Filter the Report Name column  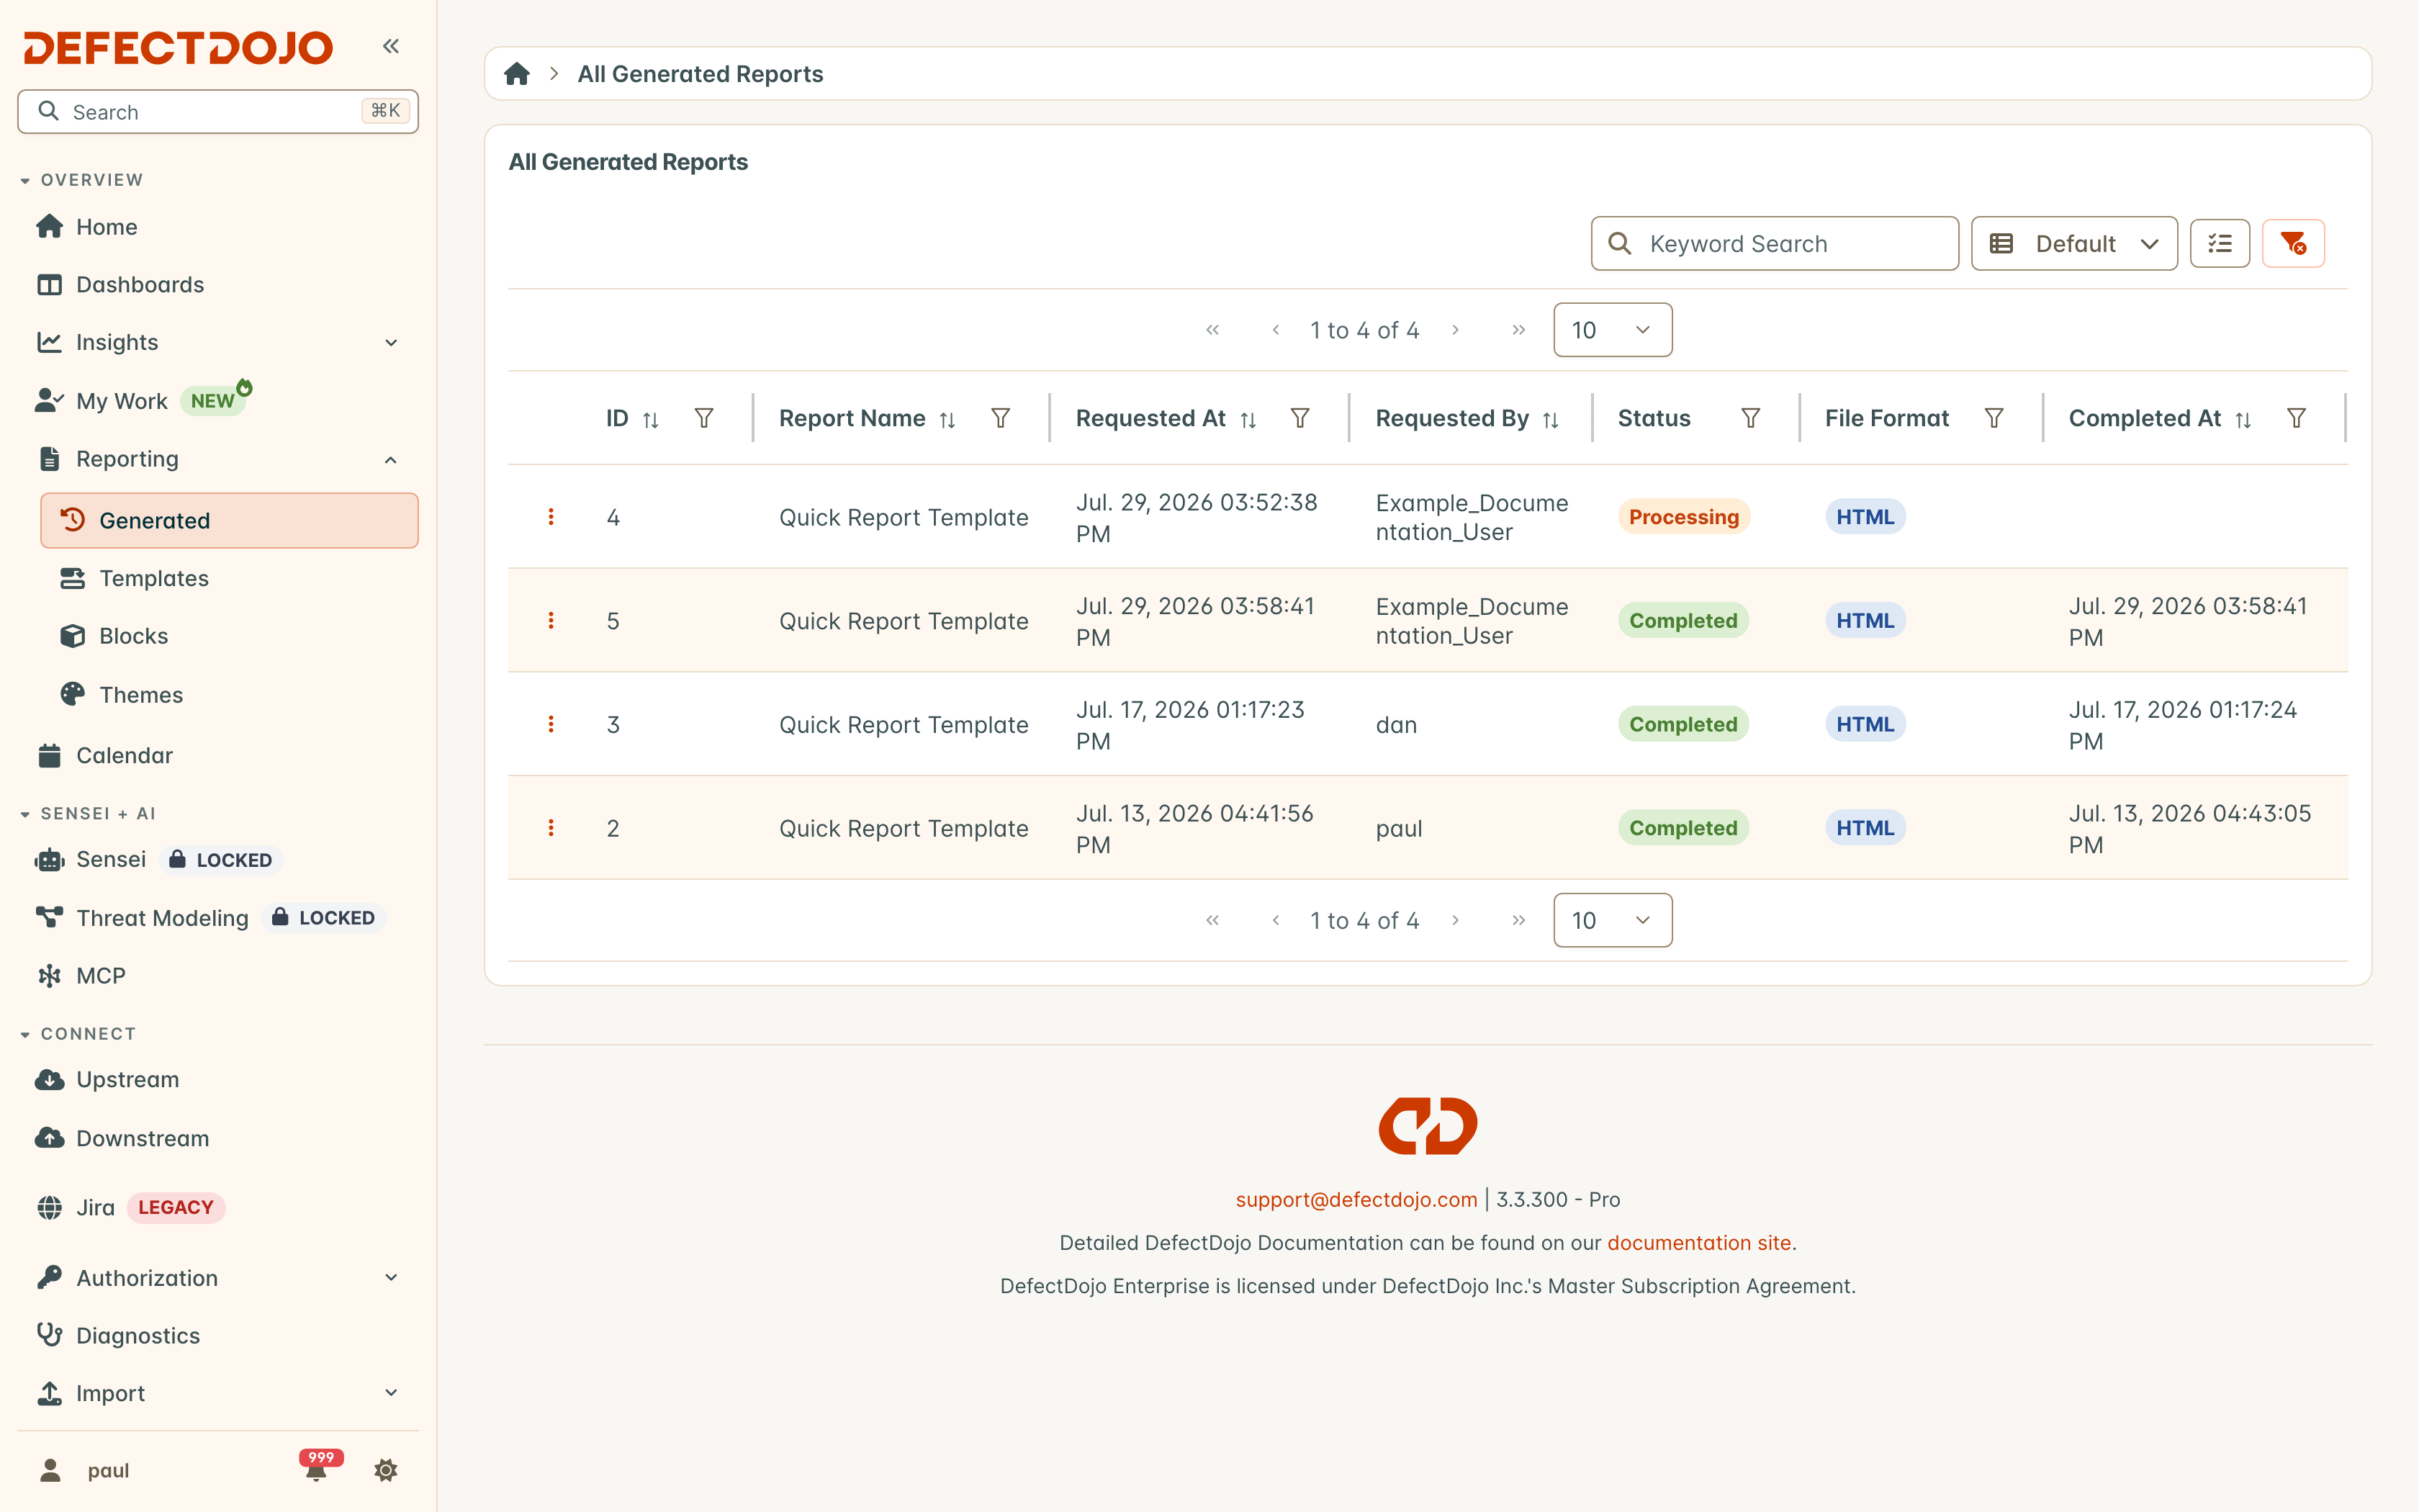(x=1001, y=418)
